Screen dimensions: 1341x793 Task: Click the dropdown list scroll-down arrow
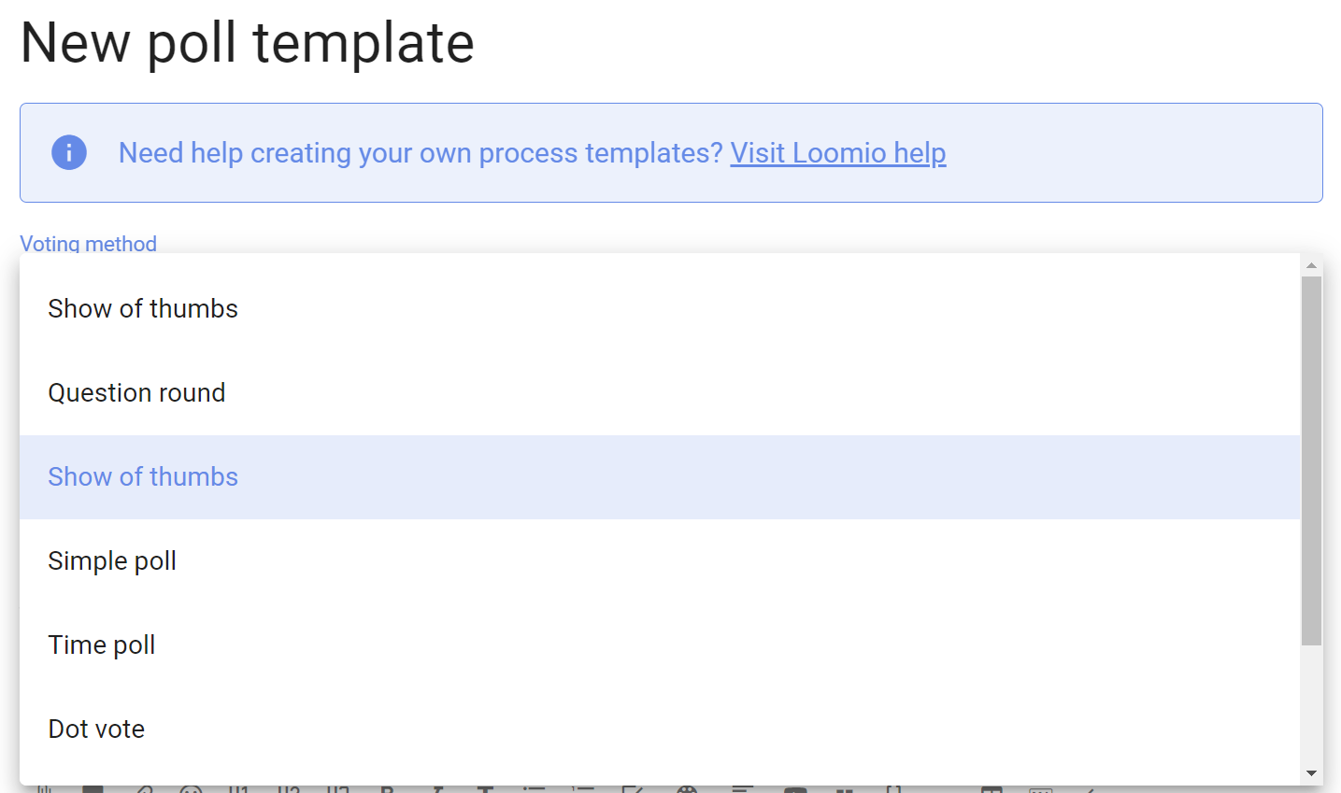pyautogui.click(x=1311, y=773)
